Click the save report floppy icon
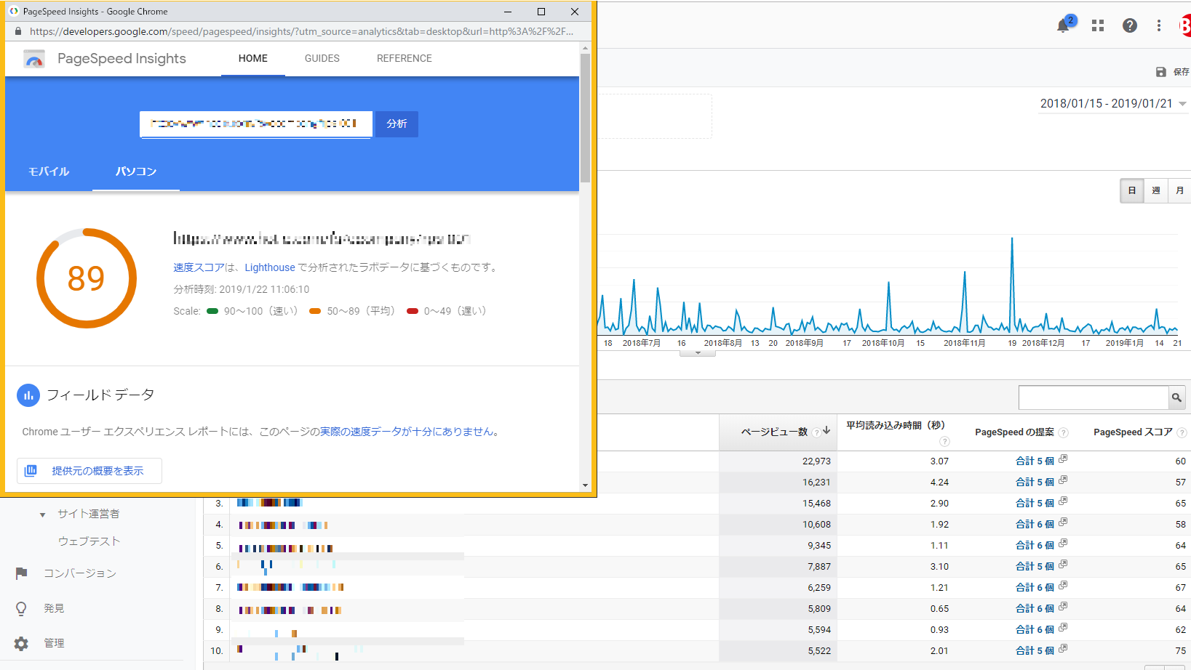The height and width of the screenshot is (670, 1191). click(1161, 72)
